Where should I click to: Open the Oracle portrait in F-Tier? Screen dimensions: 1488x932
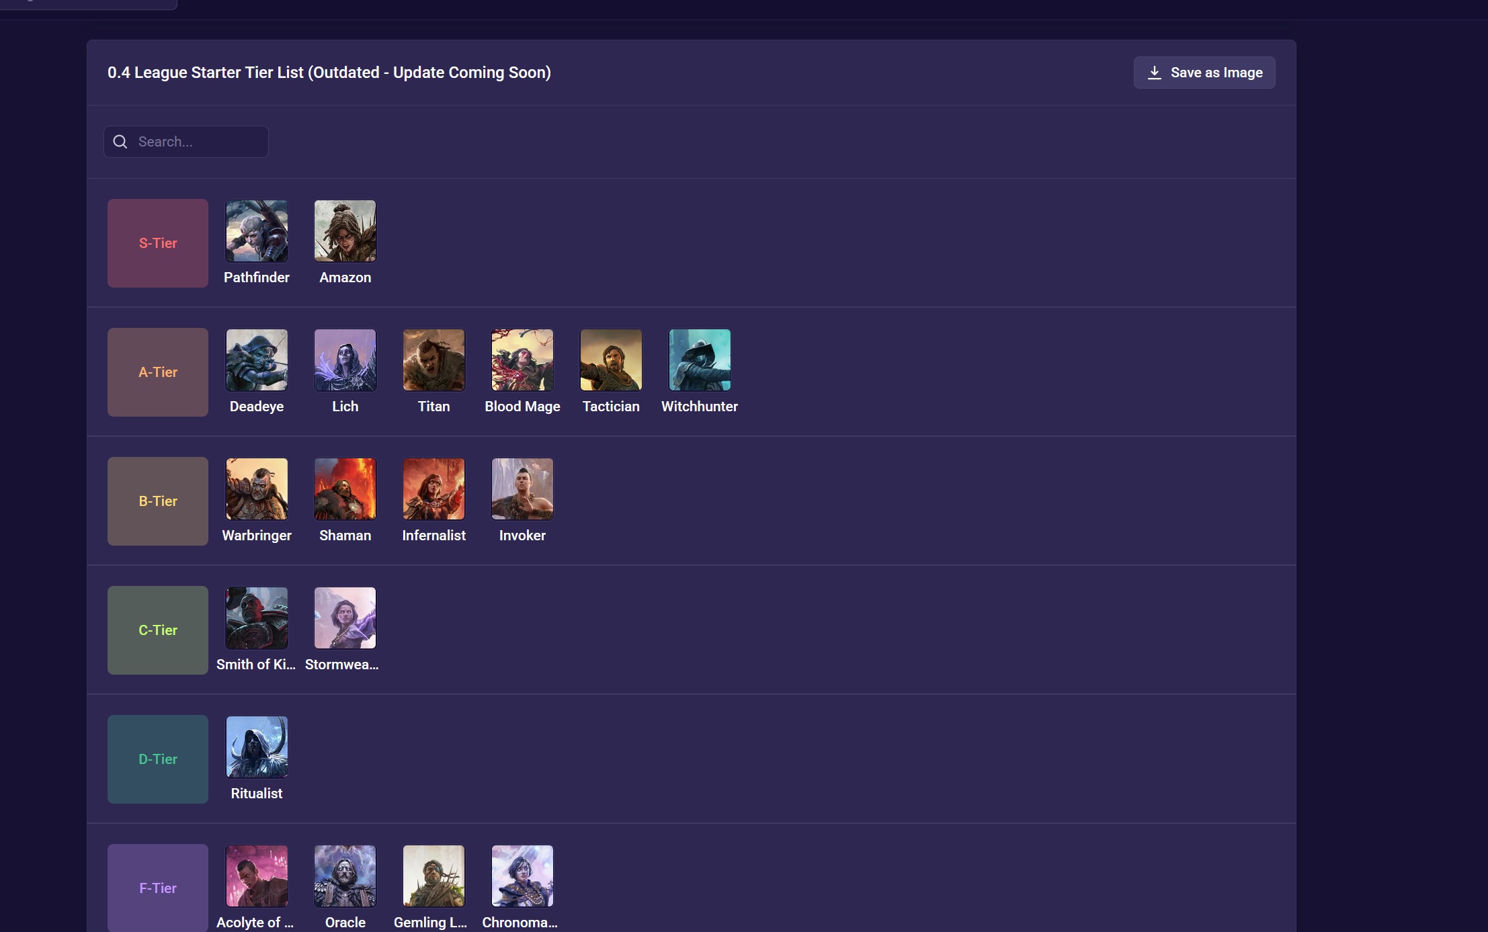[x=345, y=876]
